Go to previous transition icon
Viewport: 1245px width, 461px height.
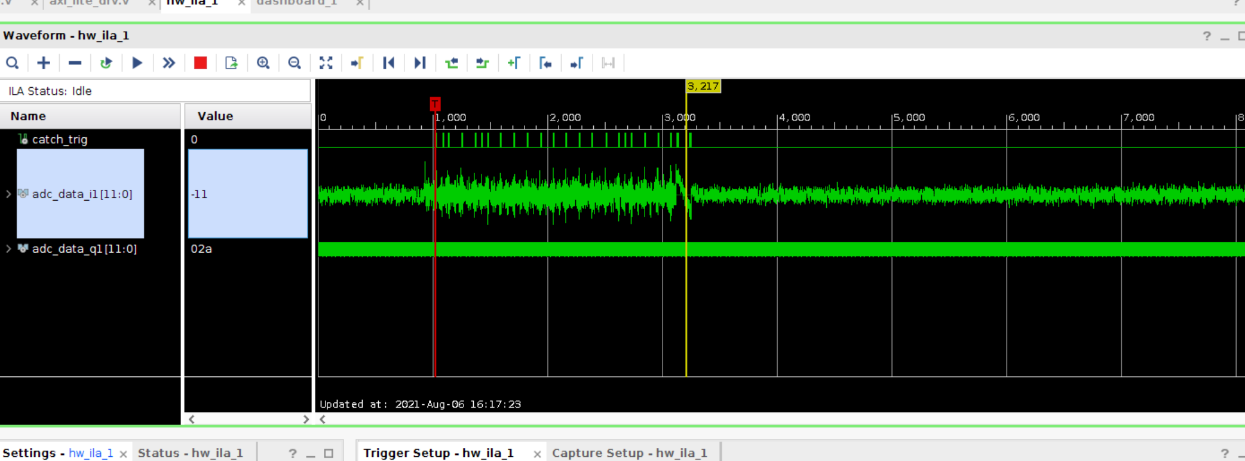point(452,63)
